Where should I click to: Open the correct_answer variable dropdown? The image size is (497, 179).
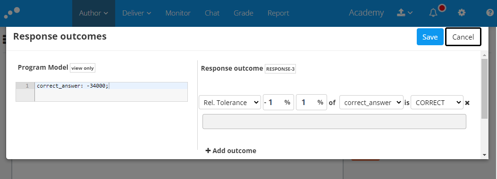click(x=371, y=103)
